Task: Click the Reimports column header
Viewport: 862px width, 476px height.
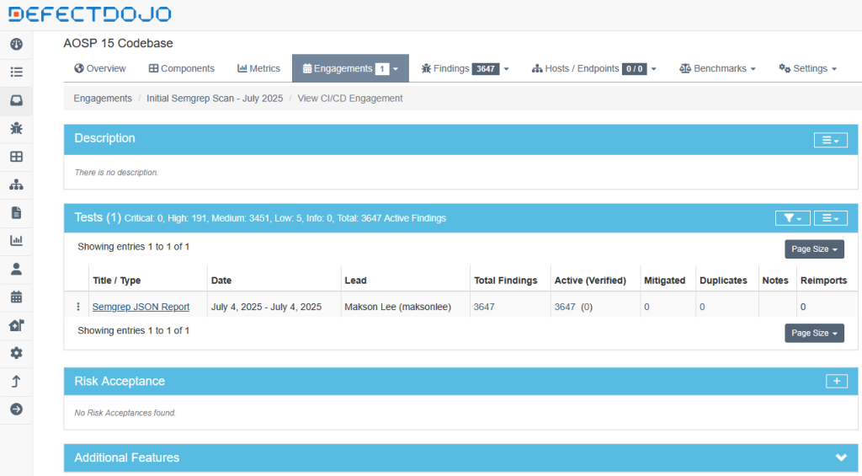Action: [x=823, y=280]
